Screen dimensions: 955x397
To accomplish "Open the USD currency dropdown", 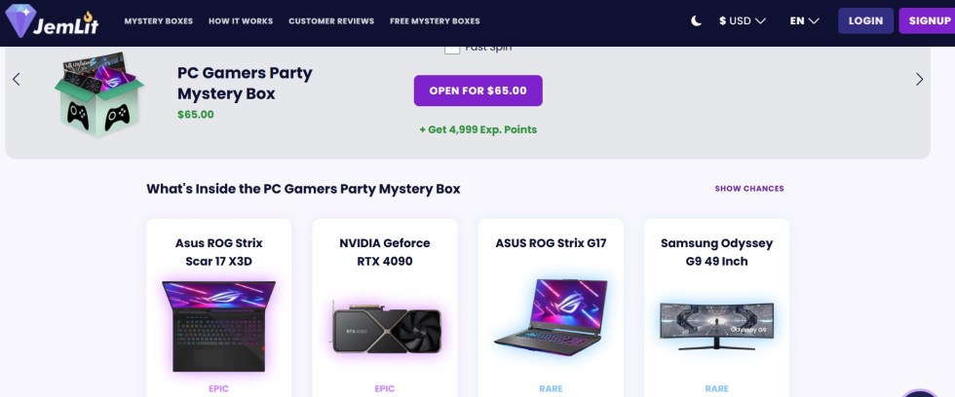I will (742, 20).
